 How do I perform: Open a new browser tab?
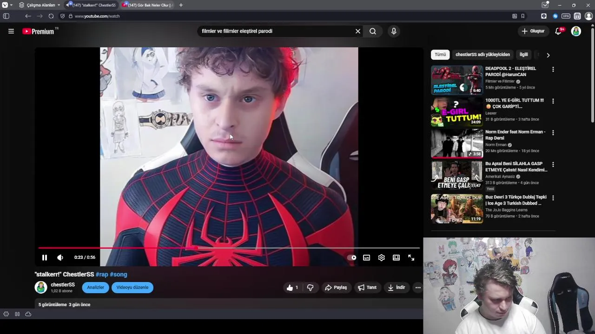pos(181,5)
